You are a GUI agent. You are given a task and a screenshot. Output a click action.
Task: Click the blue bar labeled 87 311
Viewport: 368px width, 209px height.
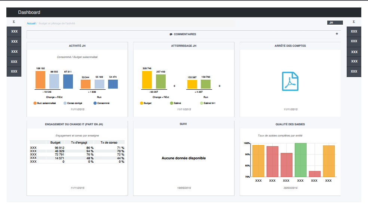coord(68,82)
